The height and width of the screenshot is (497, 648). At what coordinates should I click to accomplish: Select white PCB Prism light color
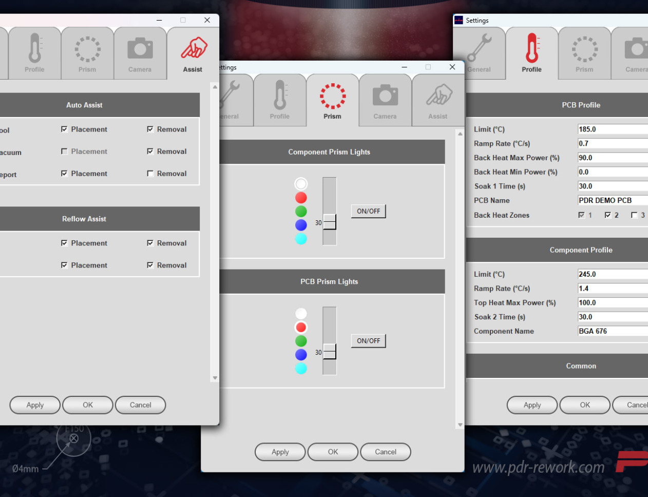click(301, 313)
